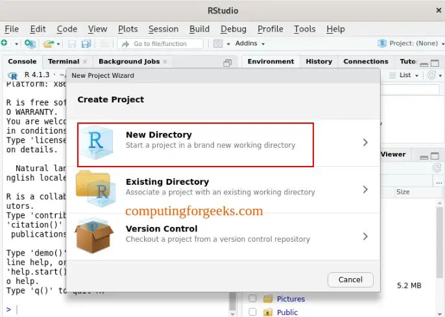The height and width of the screenshot is (317, 445).
Task: Switch to the History tab
Action: [319, 62]
